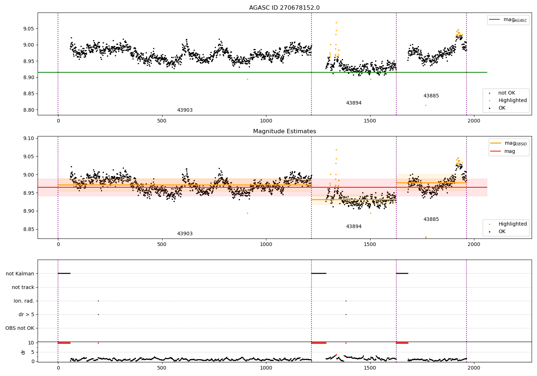
Task: Click the red line swatch in the mag legend
Action: (496, 151)
